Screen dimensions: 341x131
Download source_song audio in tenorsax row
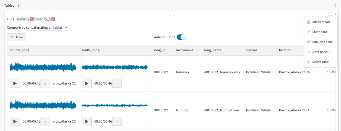coord(45,83)
